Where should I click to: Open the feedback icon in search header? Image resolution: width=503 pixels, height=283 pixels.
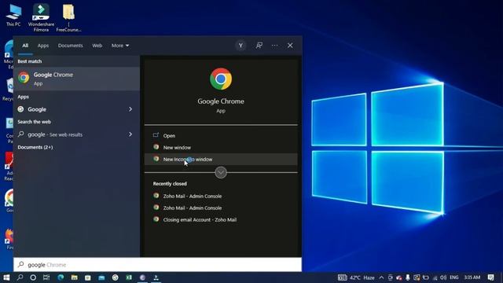(259, 46)
